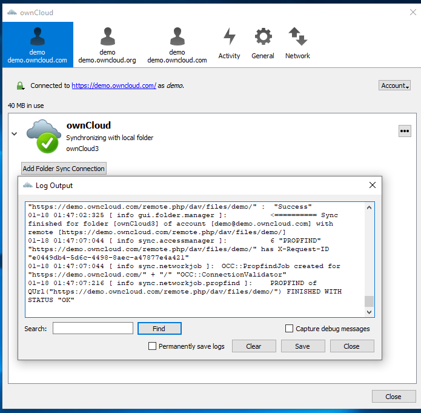
Task: Click inside the log output text area
Action: point(194,260)
